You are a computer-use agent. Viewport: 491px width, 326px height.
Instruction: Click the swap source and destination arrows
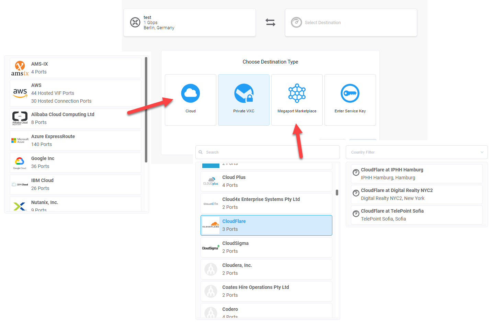coord(270,23)
